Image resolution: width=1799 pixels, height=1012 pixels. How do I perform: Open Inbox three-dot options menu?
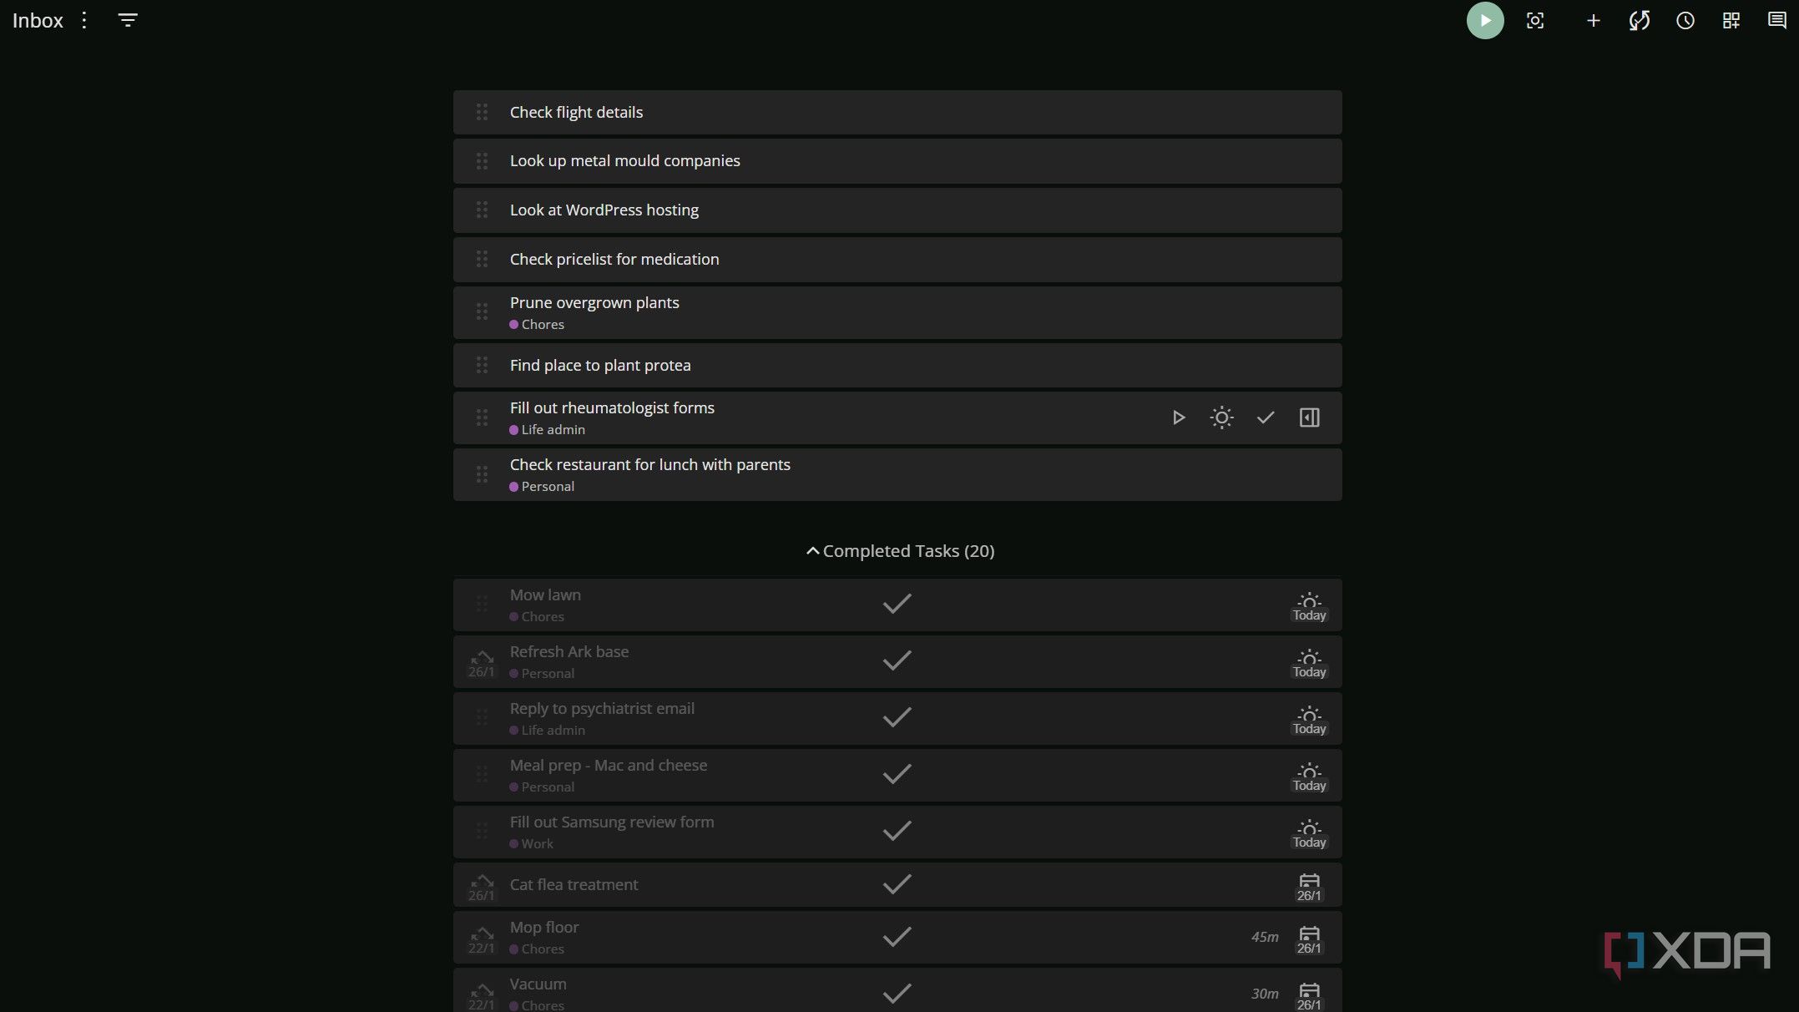[x=83, y=20]
